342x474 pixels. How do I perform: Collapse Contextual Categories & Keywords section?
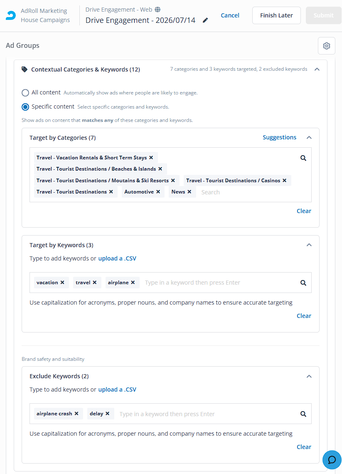point(317,69)
